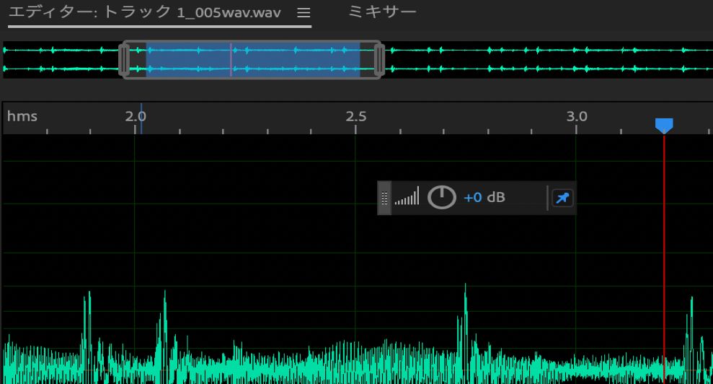Click the blue playhead marker on ruler
Image resolution: width=713 pixels, height=384 pixels.
click(x=664, y=126)
